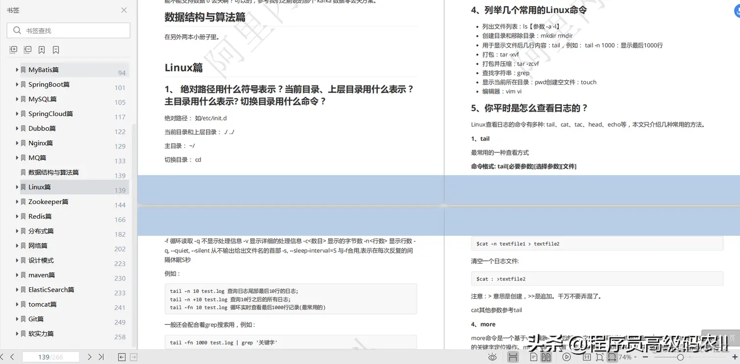This screenshot has width=740, height=364.
Task: Go to the next page
Action: (x=90, y=357)
